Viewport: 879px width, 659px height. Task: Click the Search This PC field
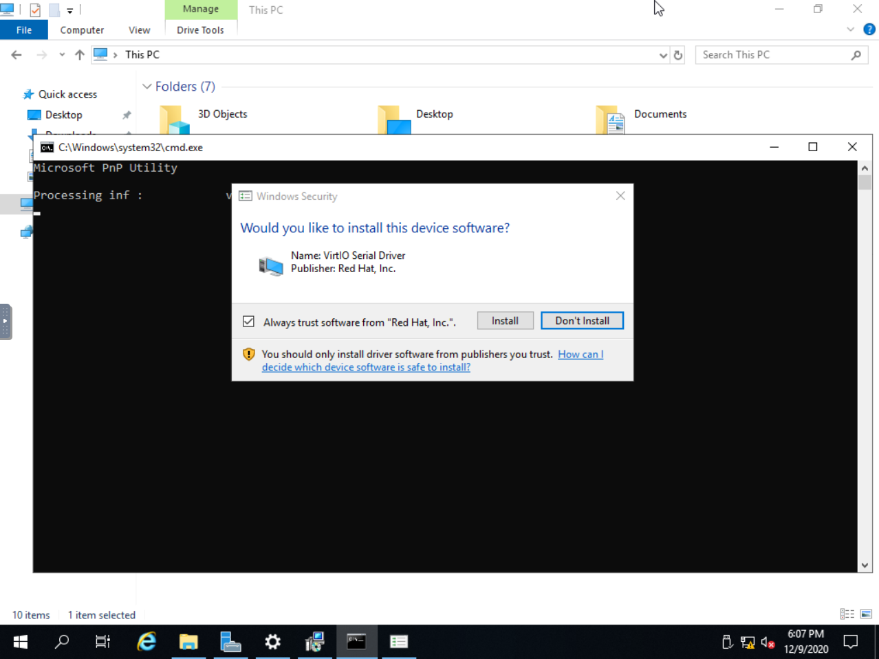pos(773,55)
